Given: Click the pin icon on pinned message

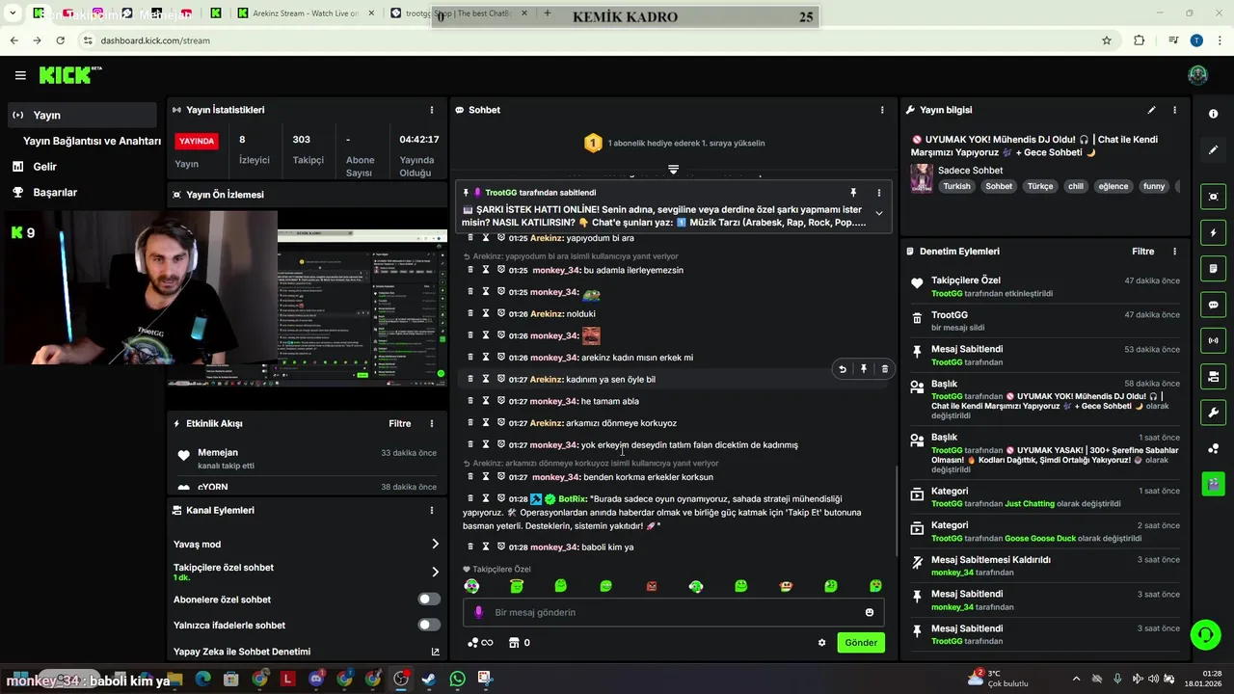Looking at the screenshot, I should pos(852,193).
